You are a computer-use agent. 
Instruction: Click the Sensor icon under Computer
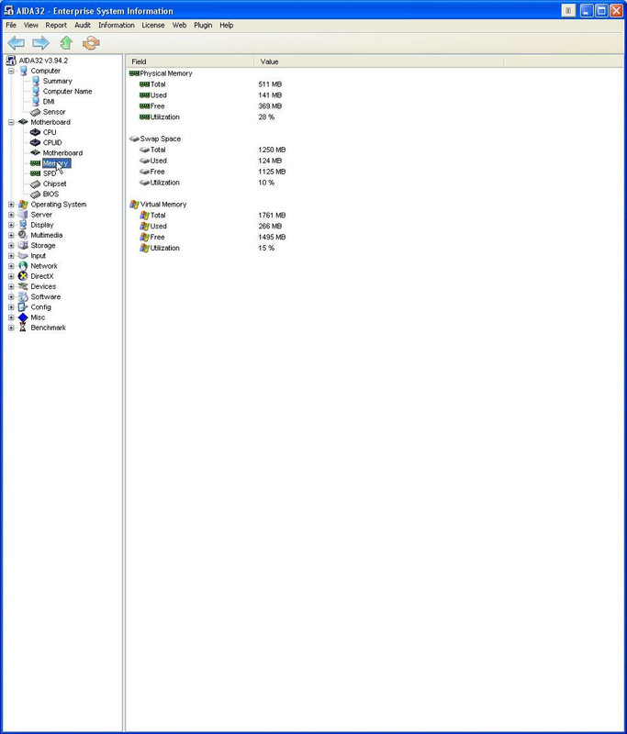point(35,112)
